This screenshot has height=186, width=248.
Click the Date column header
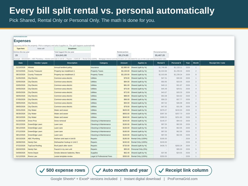point(21,63)
